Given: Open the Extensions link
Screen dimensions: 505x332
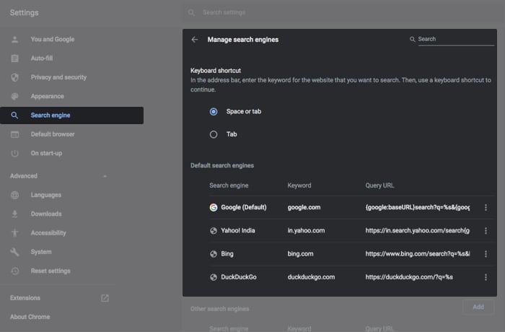Looking at the screenshot, I should click(x=25, y=298).
